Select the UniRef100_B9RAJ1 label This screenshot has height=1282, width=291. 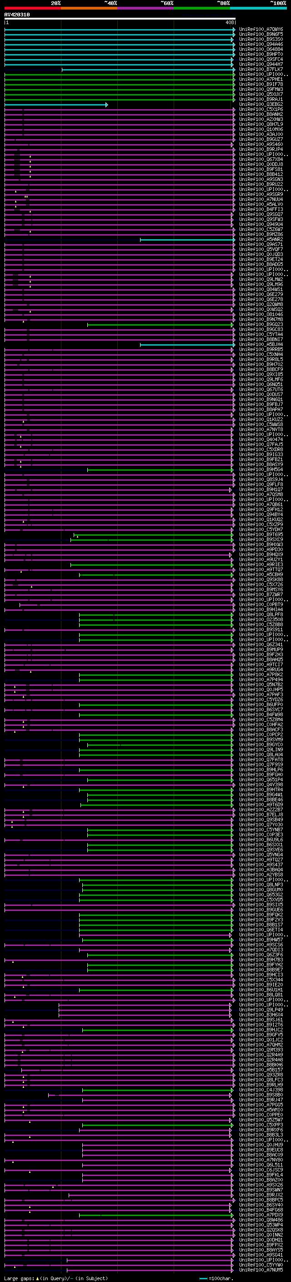(x=261, y=100)
